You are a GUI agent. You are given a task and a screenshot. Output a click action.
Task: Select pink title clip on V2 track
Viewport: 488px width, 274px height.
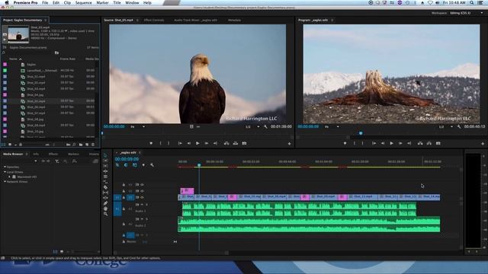tap(187, 191)
